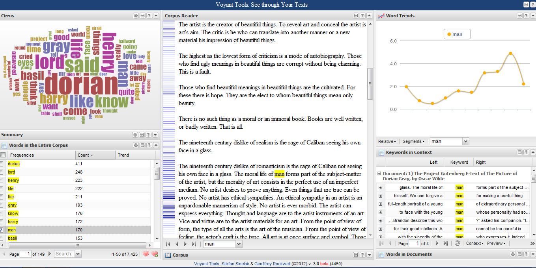The width and height of the screenshot is (536, 268).
Task: Open the Relative dropdown in Word Trends
Action: 387,141
